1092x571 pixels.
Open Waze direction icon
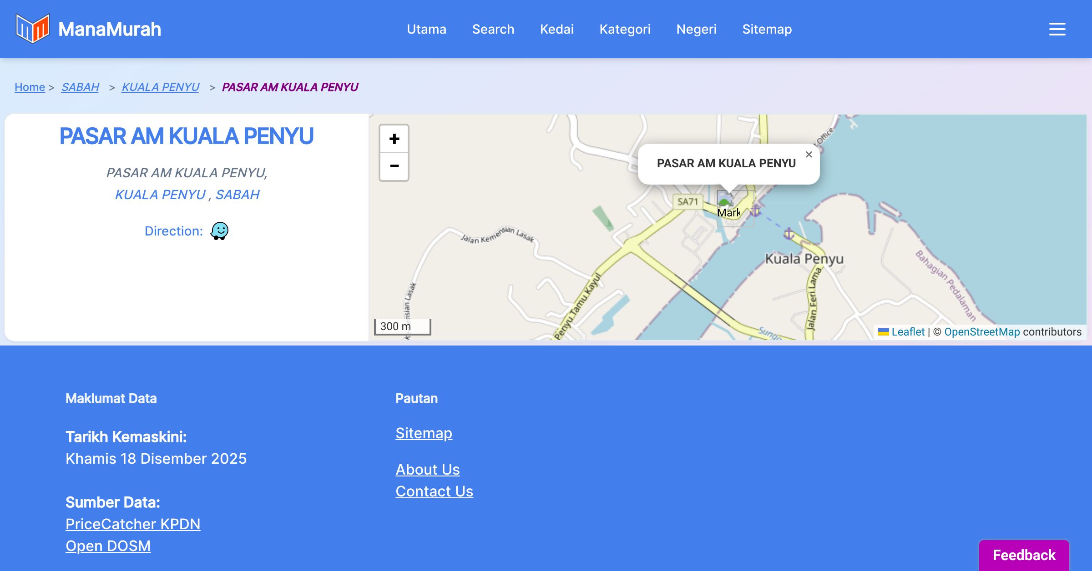pos(219,231)
